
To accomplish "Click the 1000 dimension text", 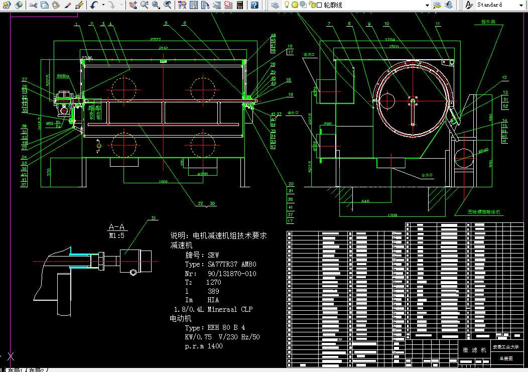I will [x=163, y=182].
